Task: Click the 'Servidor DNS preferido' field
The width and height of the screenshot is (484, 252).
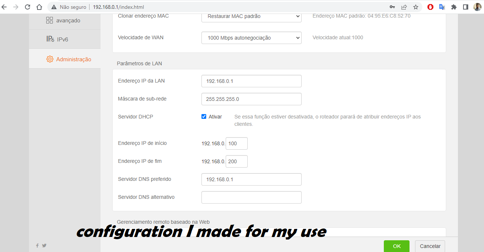Action: [251, 179]
